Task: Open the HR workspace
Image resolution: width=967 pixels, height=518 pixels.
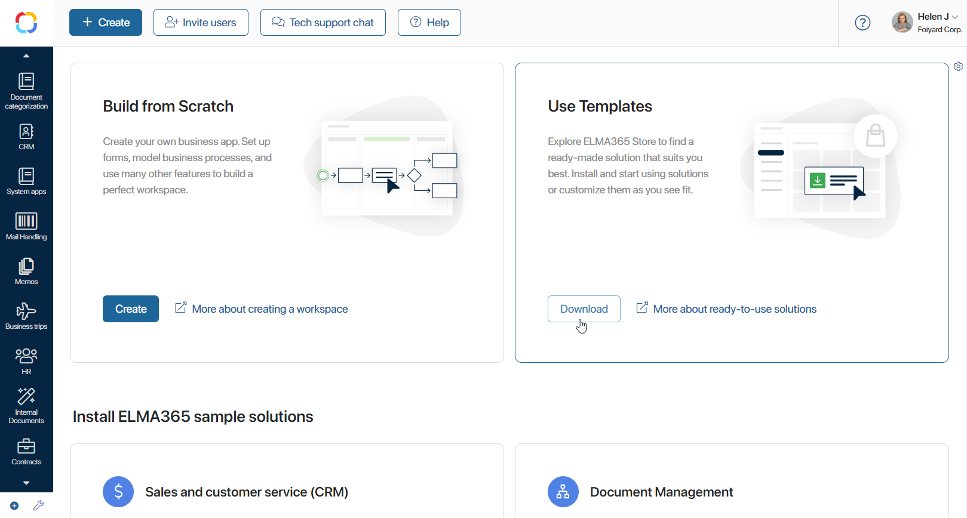Action: pos(26,361)
